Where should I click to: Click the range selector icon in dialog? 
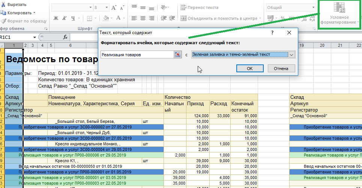pos(177,55)
